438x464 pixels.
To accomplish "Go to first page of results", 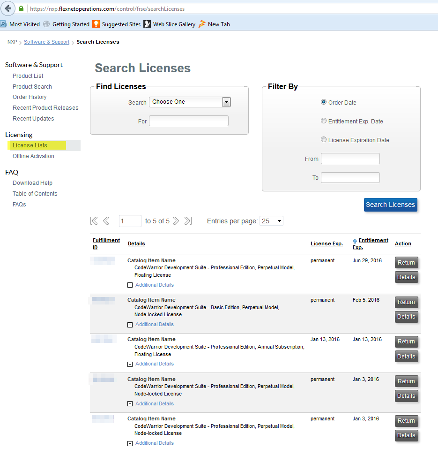I will [94, 221].
